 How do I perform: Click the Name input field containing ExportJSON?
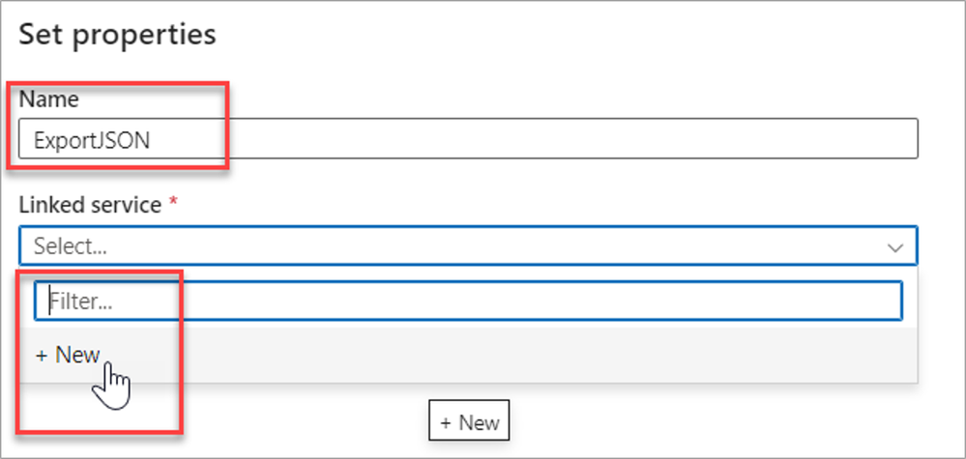(467, 139)
